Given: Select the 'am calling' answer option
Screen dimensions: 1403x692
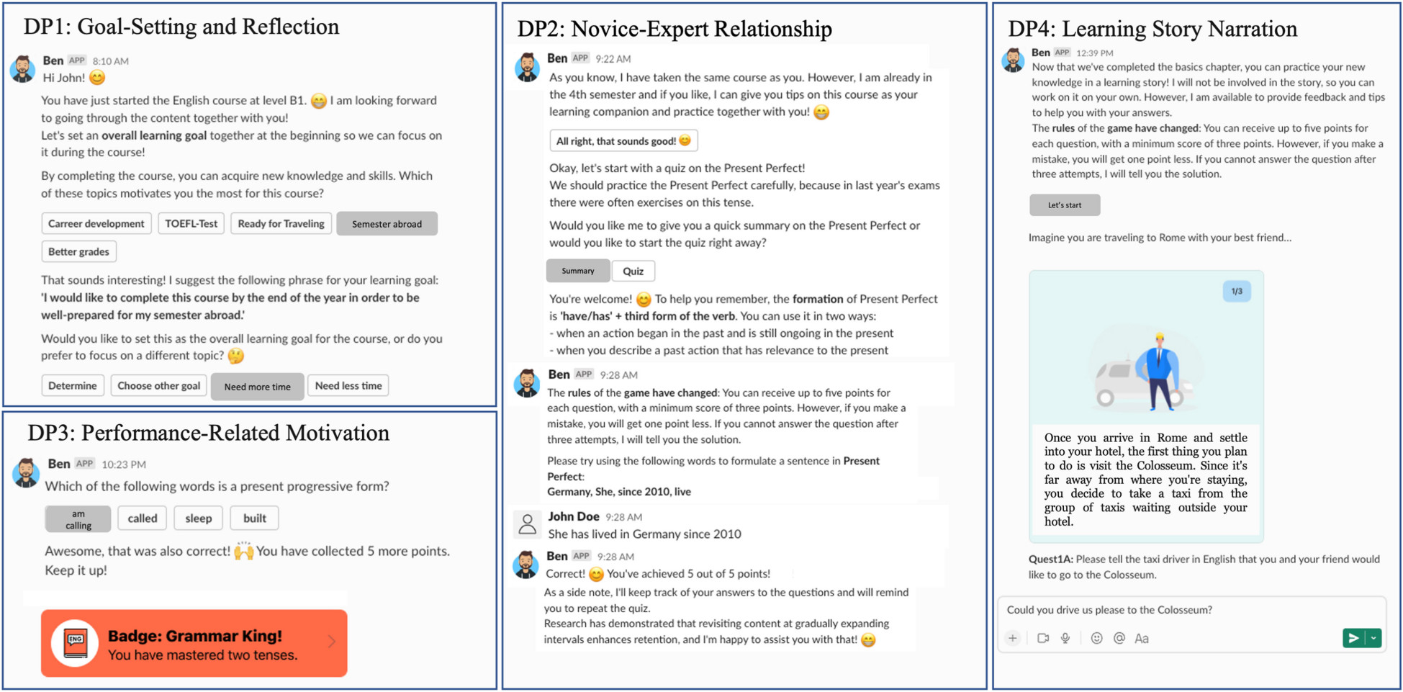Looking at the screenshot, I should 77,518.
